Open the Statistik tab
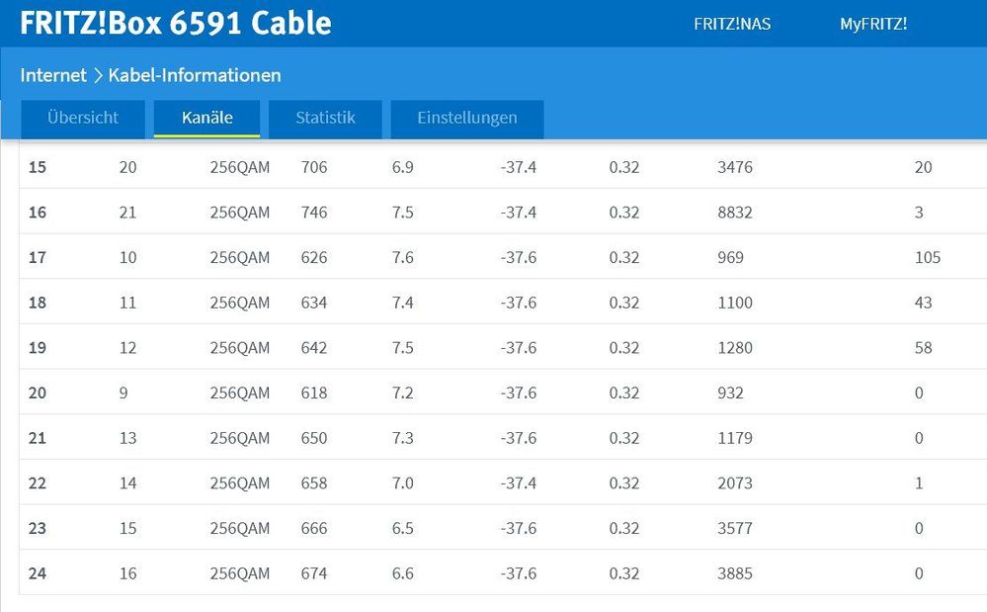The height and width of the screenshot is (612, 987). coord(325,118)
